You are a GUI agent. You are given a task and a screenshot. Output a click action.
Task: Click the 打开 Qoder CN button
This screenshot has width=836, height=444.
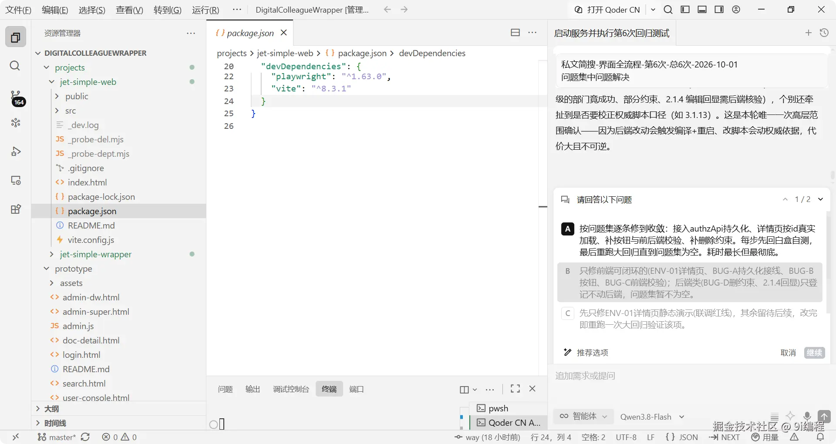click(608, 10)
